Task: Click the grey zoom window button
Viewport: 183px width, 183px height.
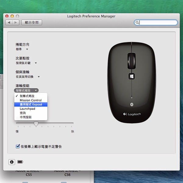Action: (17, 16)
